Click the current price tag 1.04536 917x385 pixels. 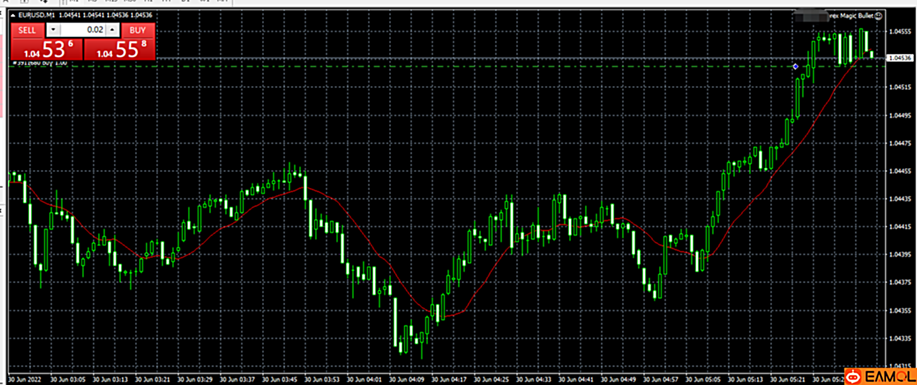click(900, 58)
